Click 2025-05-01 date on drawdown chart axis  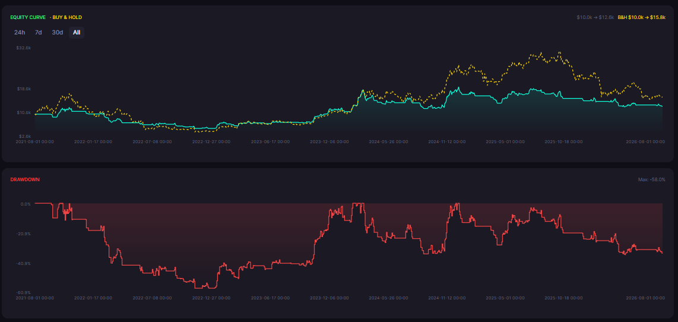pyautogui.click(x=505, y=298)
